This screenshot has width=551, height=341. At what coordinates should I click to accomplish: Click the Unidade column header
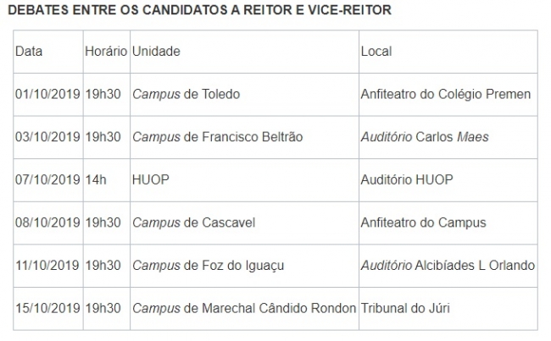[244, 52]
